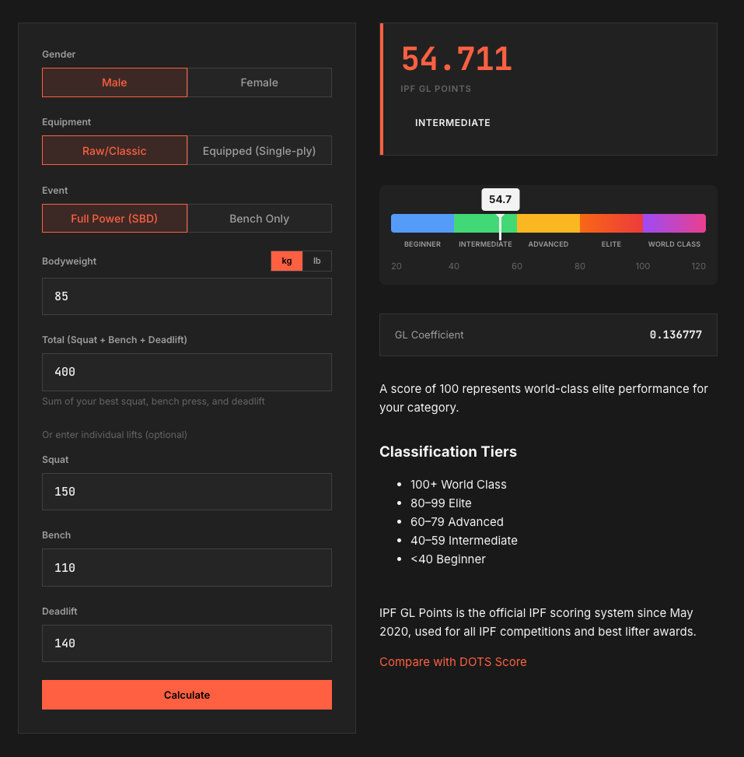Switch equipment to Equipped (Single-ply)
The height and width of the screenshot is (757, 744).
click(x=260, y=150)
